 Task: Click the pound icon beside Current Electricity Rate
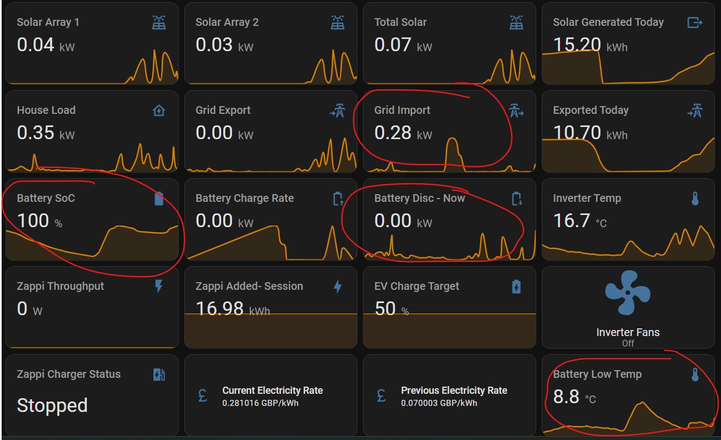[202, 396]
